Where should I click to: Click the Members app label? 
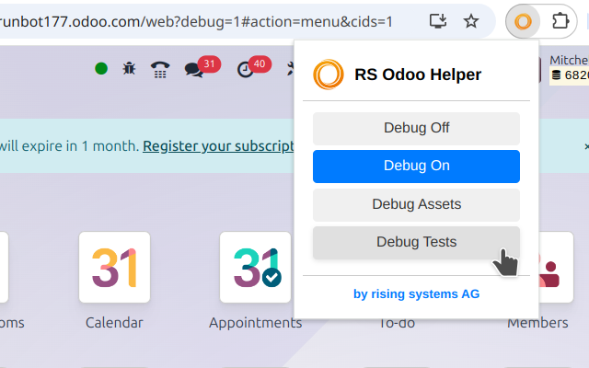click(x=537, y=323)
